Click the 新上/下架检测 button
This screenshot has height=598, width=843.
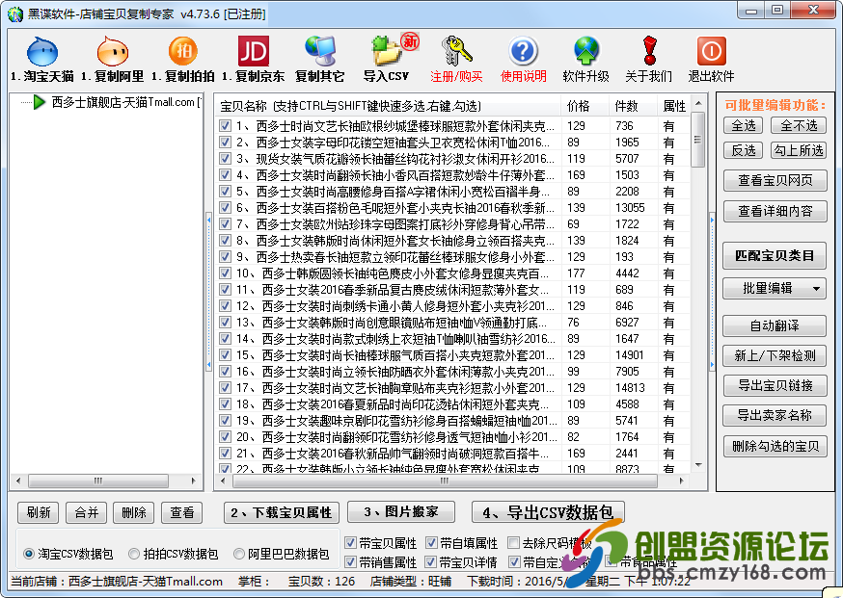point(775,355)
